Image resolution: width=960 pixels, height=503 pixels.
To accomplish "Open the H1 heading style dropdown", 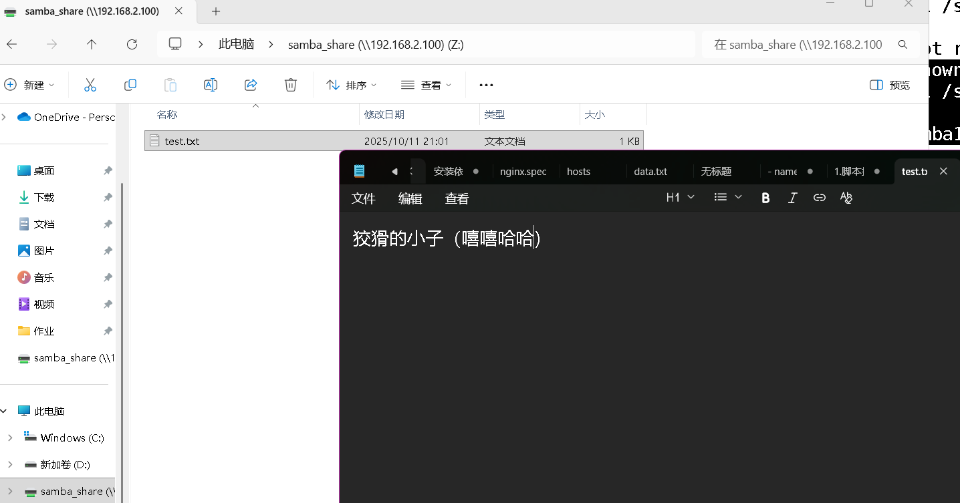I will click(679, 197).
